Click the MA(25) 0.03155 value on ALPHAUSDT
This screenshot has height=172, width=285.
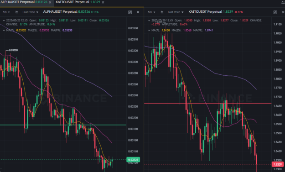[44, 31]
